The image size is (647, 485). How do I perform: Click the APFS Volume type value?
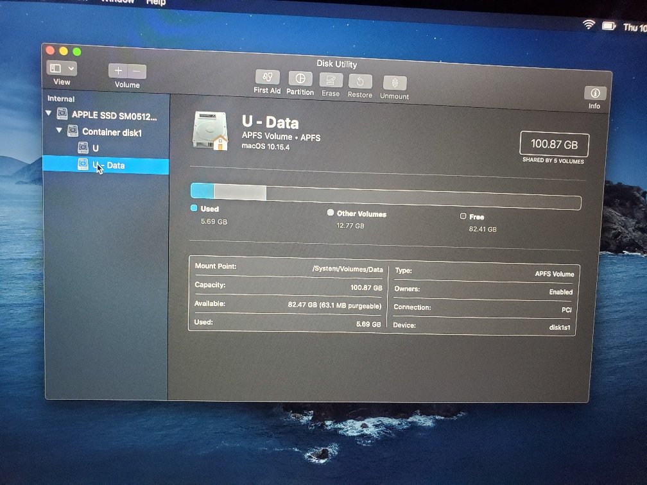click(x=555, y=273)
